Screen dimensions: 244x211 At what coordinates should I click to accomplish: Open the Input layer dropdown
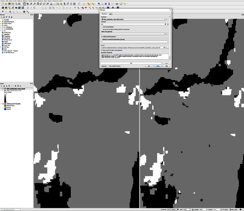click(x=133, y=19)
